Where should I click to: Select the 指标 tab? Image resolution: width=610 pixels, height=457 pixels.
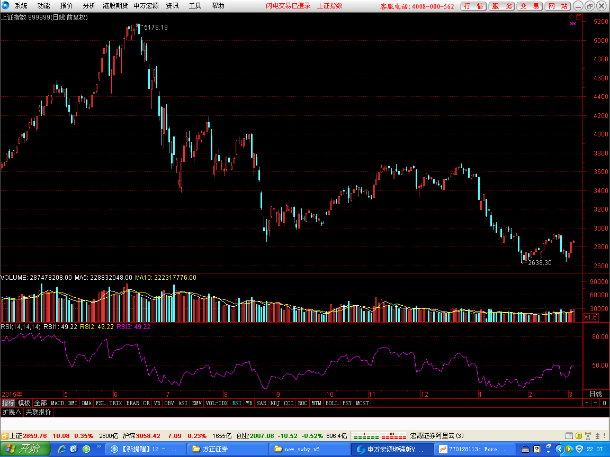[8, 404]
